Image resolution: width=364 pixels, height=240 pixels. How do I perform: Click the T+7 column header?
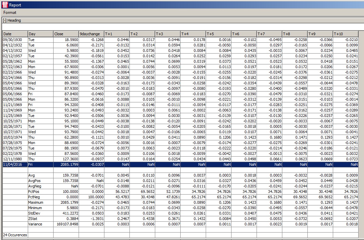pyautogui.click(x=269, y=34)
